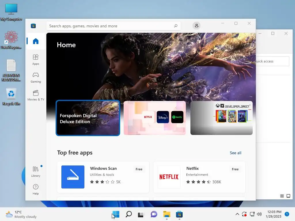Select the Recycle Bin desktop icon
Image resolution: width=295 pixels, height=221 pixels.
pyautogui.click(x=11, y=97)
